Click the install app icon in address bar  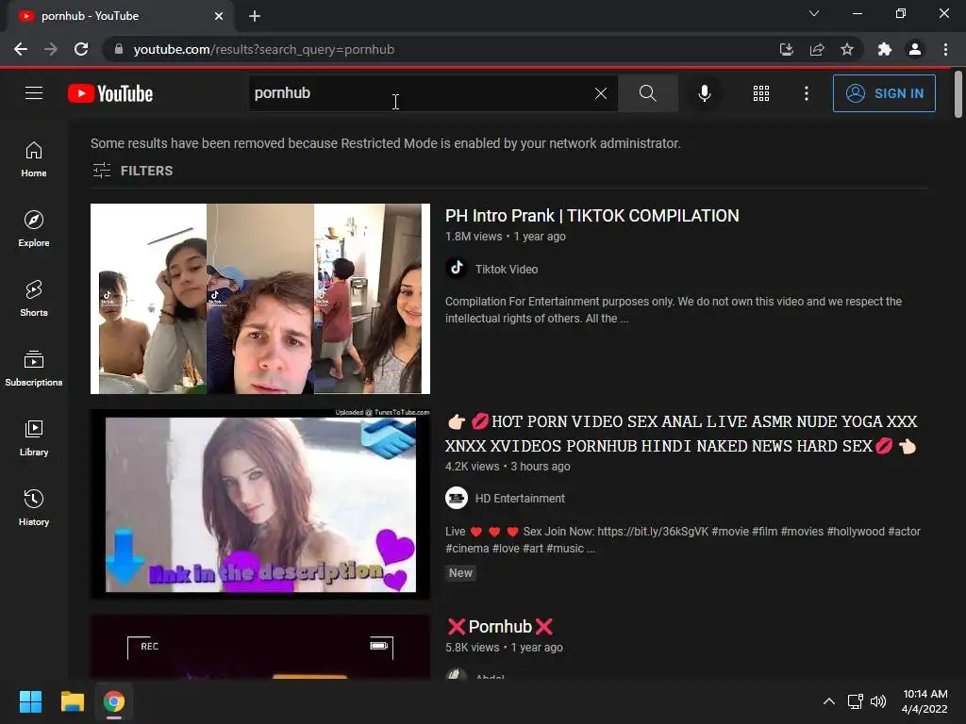tap(786, 49)
